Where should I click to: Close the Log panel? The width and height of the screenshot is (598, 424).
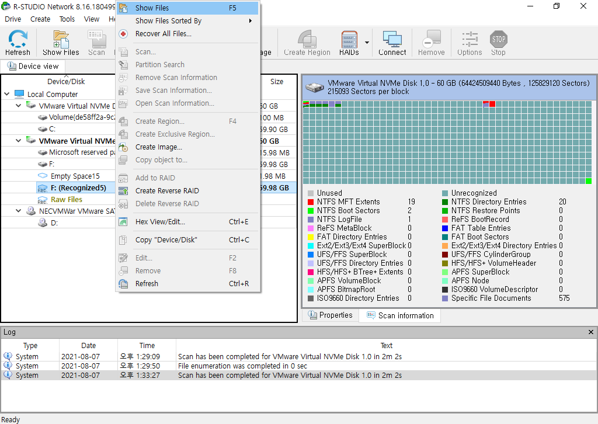click(591, 332)
